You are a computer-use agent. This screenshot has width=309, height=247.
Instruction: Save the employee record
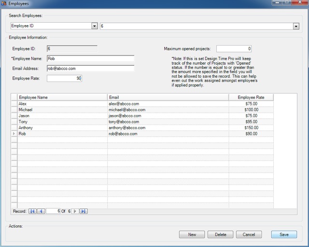click(284, 234)
